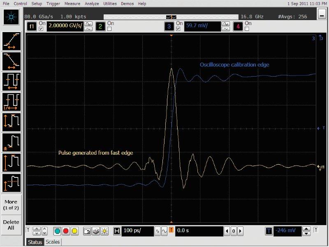
Task: Click More (1 of 2) measurements button
Action: 11,205
